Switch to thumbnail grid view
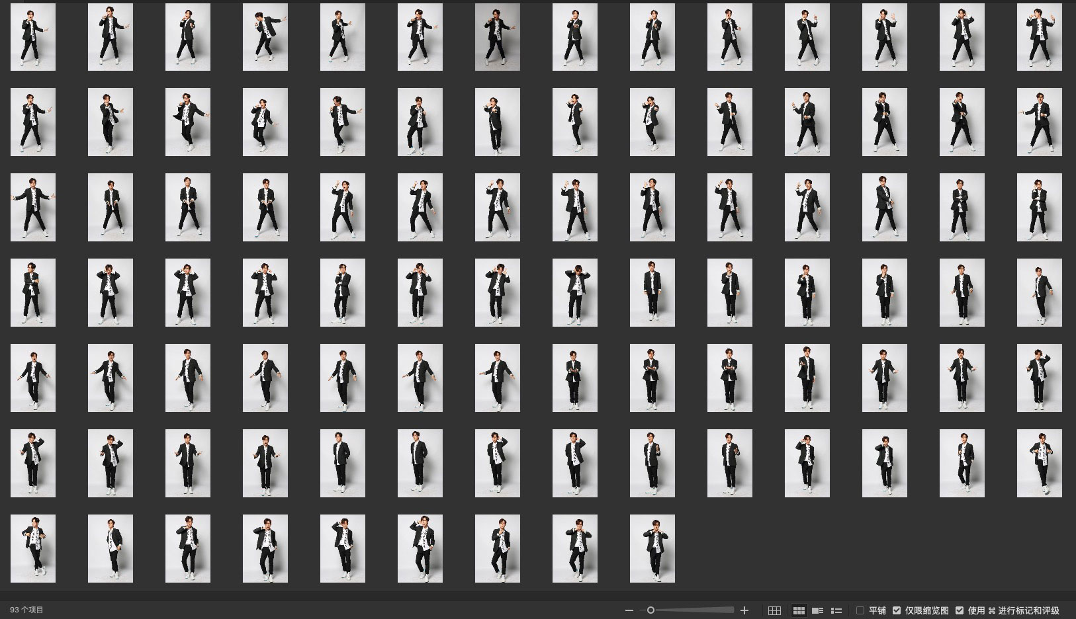Viewport: 1076px width, 619px height. click(x=799, y=610)
